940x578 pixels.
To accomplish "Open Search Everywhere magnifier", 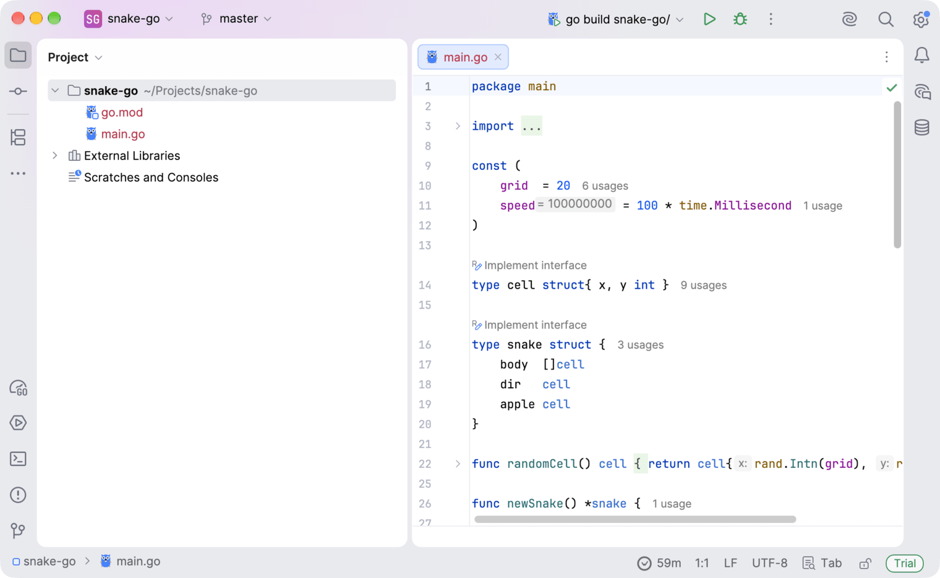I will pyautogui.click(x=886, y=19).
